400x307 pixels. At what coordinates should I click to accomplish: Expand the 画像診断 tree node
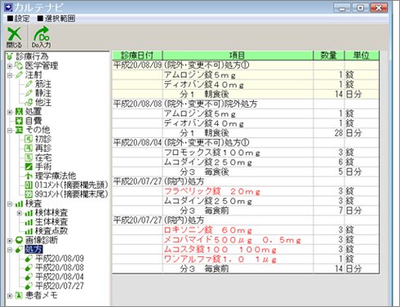click(10, 241)
